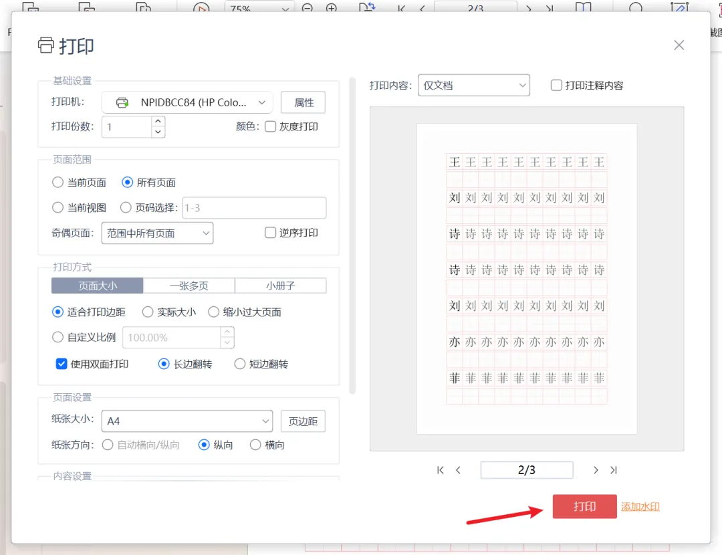Decrease print copies with down arrow
This screenshot has height=555, width=722.
[158, 132]
